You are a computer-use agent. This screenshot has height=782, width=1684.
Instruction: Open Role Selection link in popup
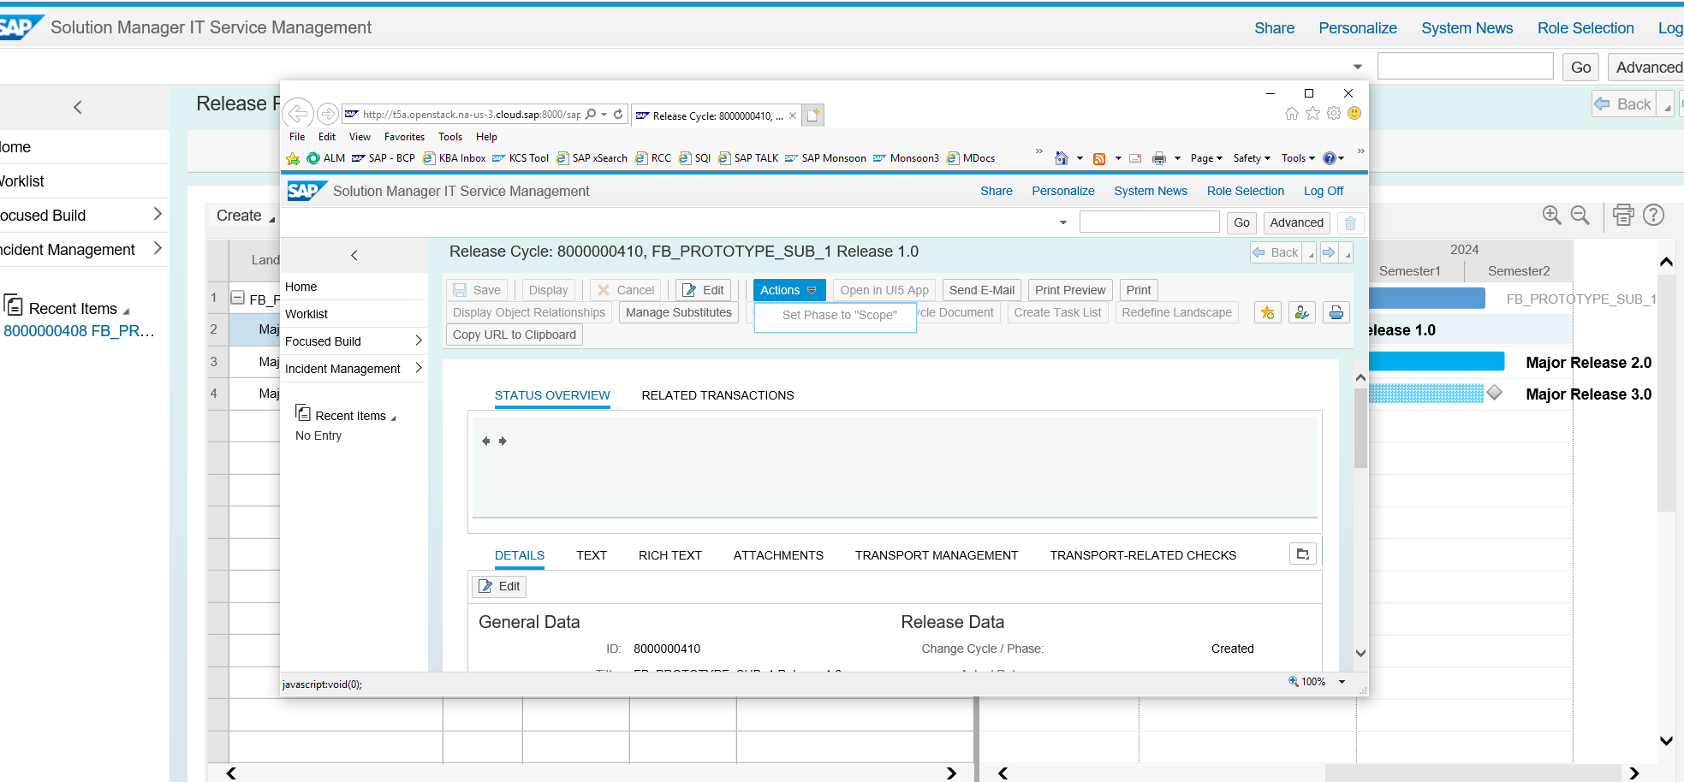(x=1246, y=191)
